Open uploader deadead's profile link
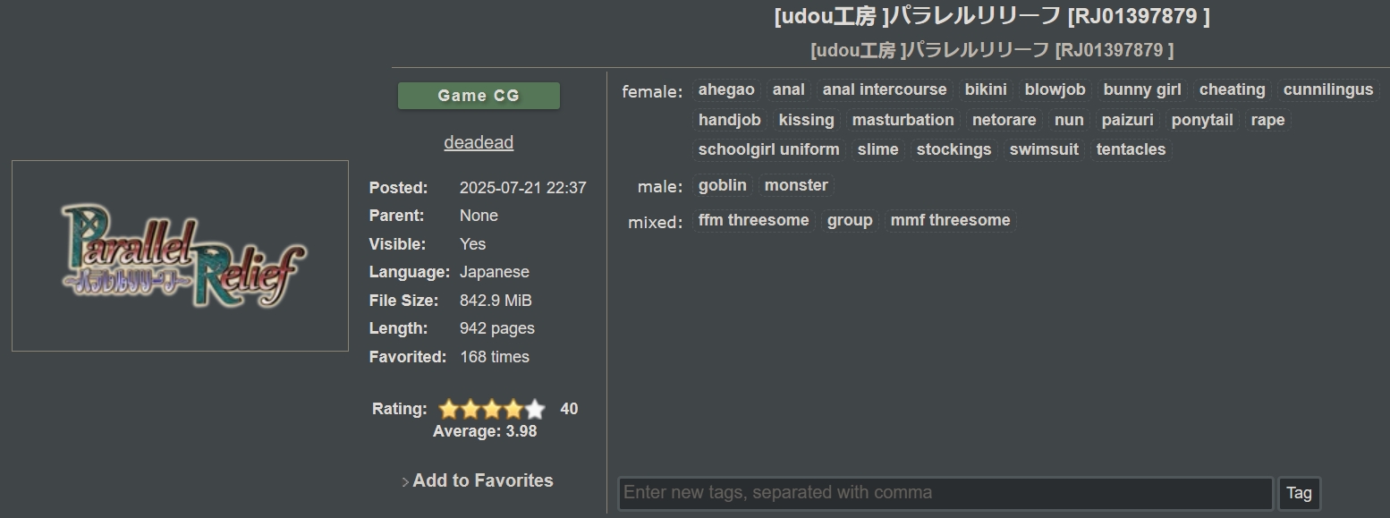This screenshot has width=1390, height=518. click(479, 142)
